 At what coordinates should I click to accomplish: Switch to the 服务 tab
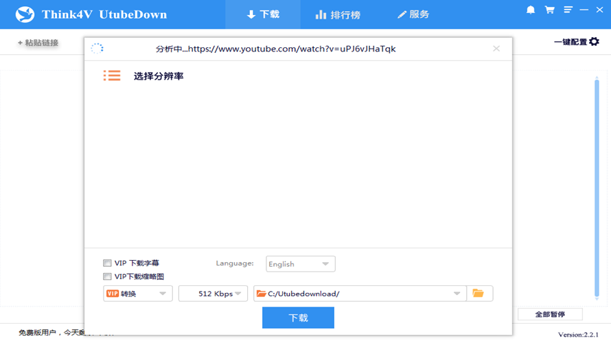[x=413, y=14]
